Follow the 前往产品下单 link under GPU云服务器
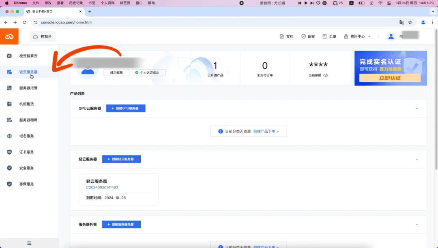This screenshot has width=438, height=248. click(x=266, y=131)
